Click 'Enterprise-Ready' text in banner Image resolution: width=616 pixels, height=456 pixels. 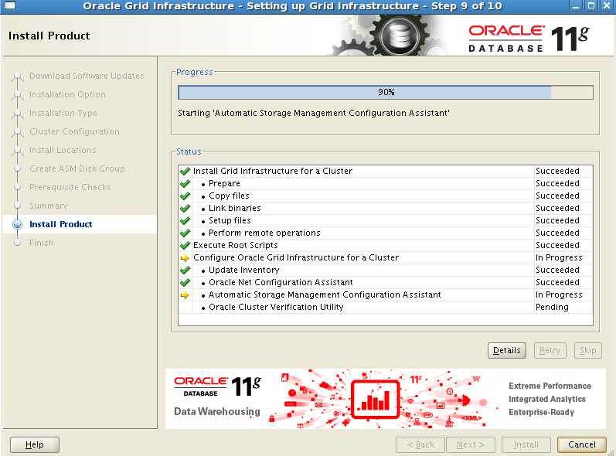[541, 412]
